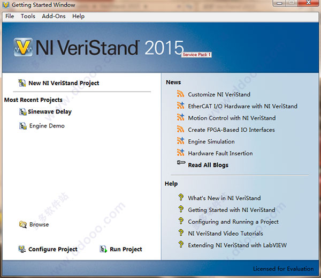Open What's New in NI VeriStand help
The image size is (321, 278).
click(224, 198)
